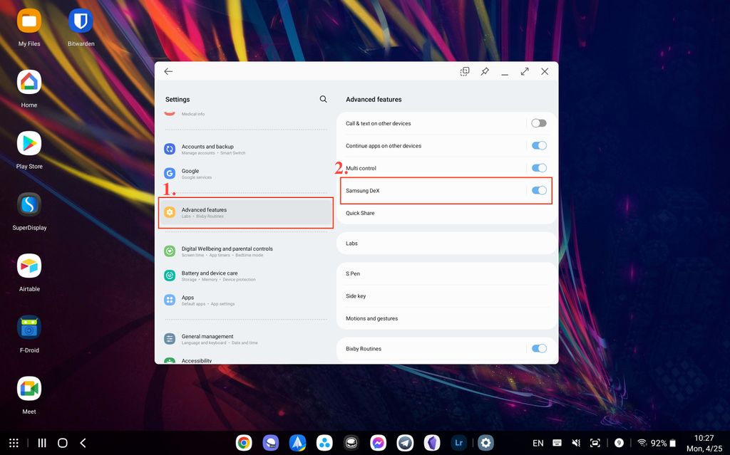
Task: Launch Telegram from the taskbar
Action: tap(405, 442)
